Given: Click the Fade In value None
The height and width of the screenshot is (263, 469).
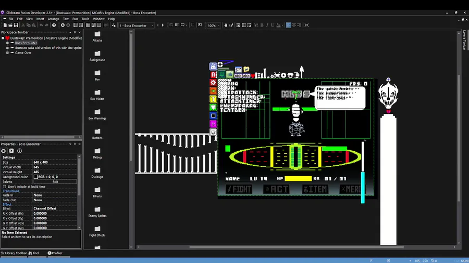Looking at the screenshot, I should 55,195.
